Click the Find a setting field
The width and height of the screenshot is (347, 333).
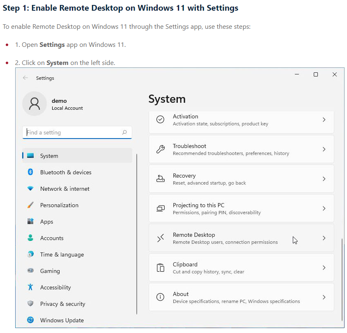(x=77, y=132)
